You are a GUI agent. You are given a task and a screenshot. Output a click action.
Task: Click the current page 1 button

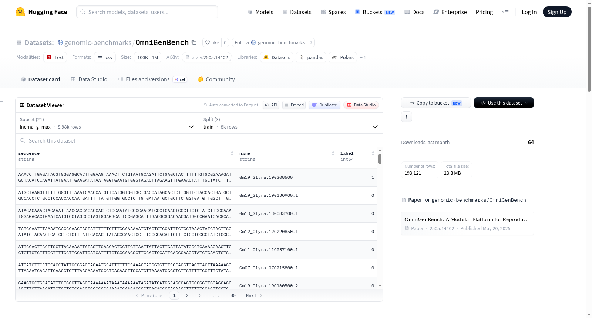click(174, 295)
